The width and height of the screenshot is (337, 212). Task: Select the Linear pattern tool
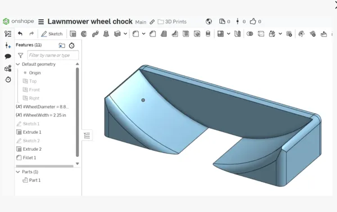221,34
